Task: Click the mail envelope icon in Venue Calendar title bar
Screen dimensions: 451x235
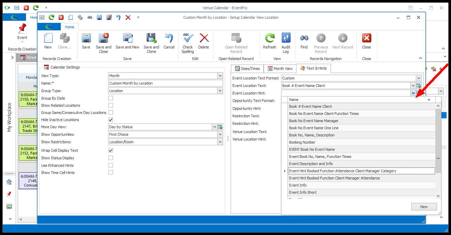Action: pyautogui.click(x=17, y=8)
